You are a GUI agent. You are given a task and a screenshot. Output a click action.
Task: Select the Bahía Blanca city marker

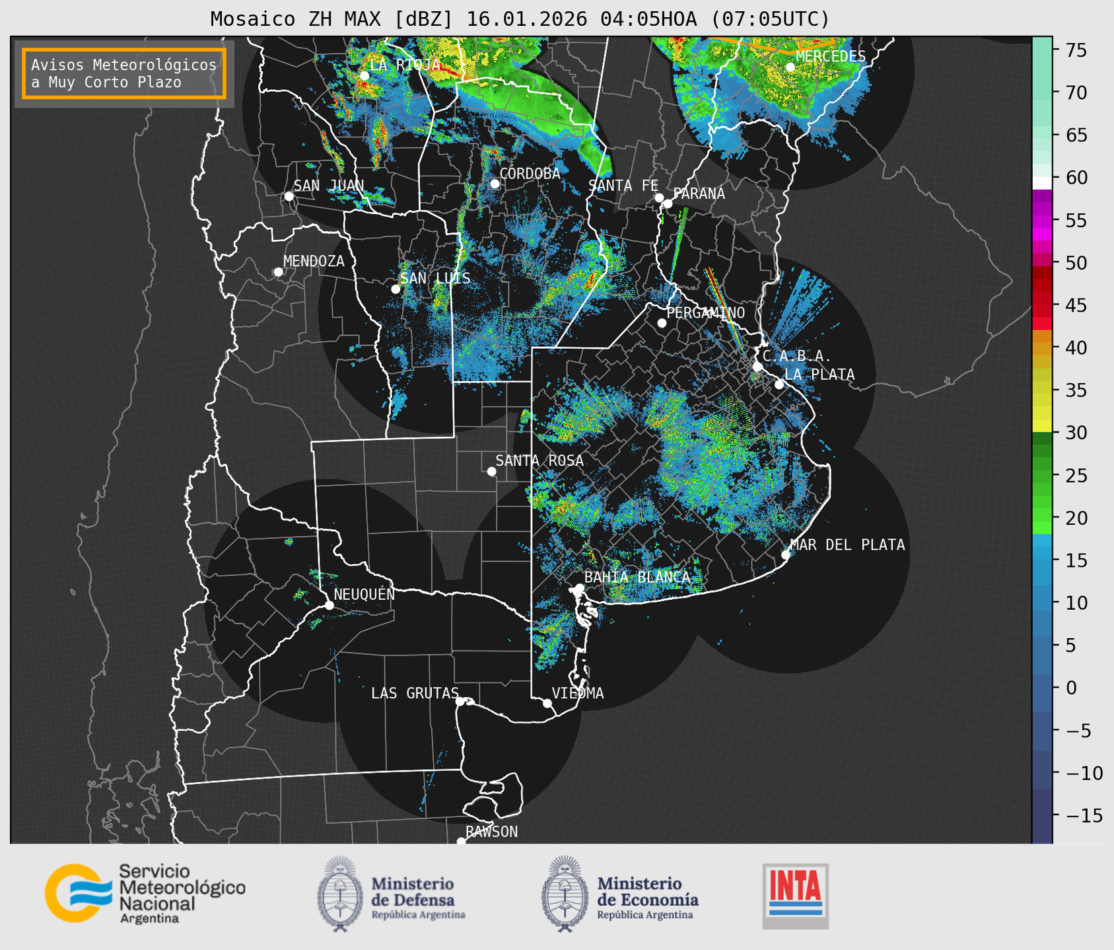(579, 588)
